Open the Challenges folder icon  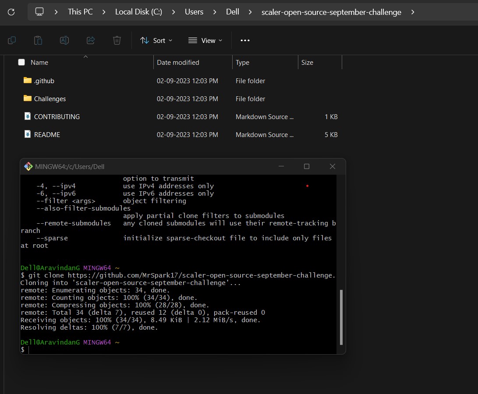[x=27, y=98]
